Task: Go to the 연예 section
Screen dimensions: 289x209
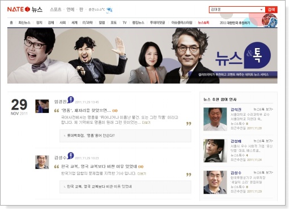Action: pyautogui.click(x=70, y=10)
